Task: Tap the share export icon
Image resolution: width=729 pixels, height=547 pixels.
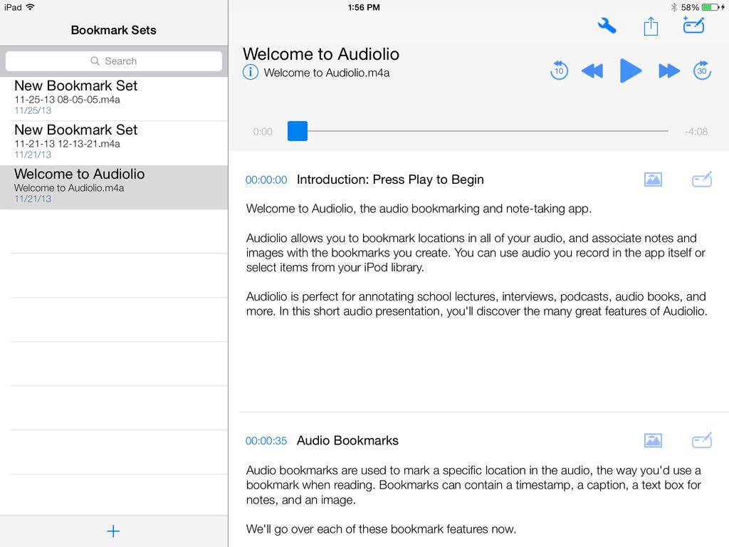Action: click(x=651, y=26)
